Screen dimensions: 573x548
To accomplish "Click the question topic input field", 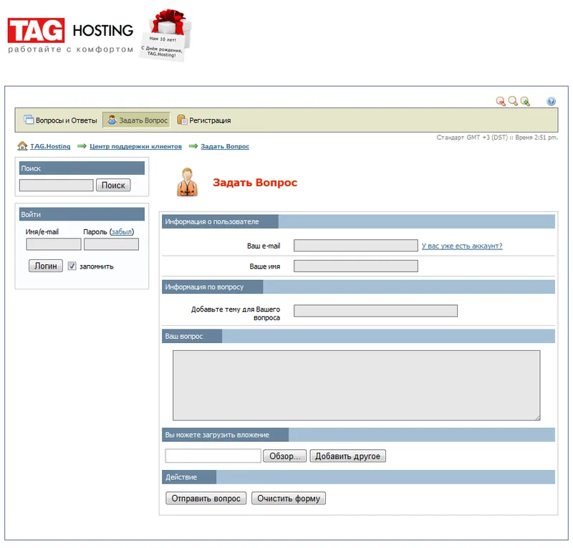I will click(x=375, y=311).
